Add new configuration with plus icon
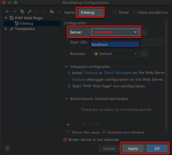The height and width of the screenshot is (155, 172). 7,11
